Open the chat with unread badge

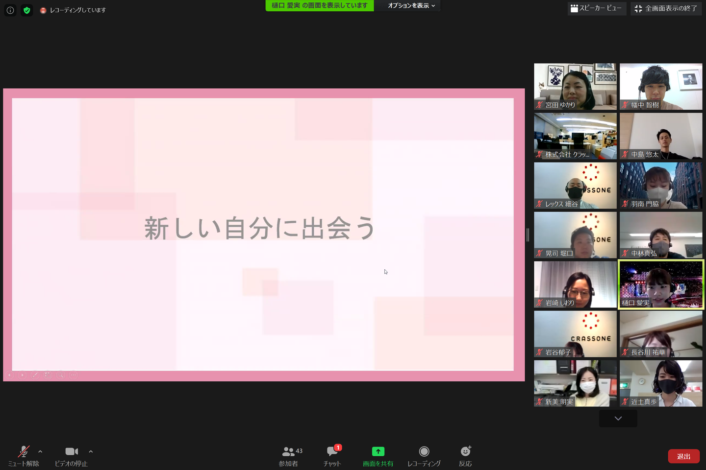[x=332, y=451]
